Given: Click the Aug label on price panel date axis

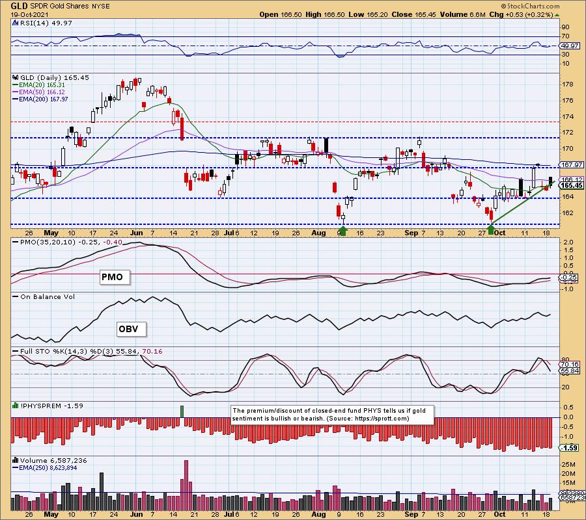Looking at the screenshot, I should click(x=319, y=233).
